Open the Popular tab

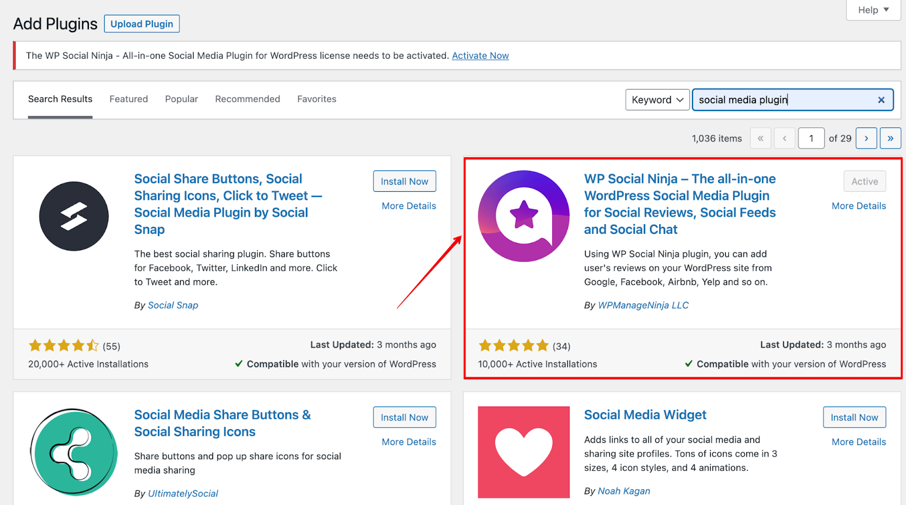coord(181,99)
